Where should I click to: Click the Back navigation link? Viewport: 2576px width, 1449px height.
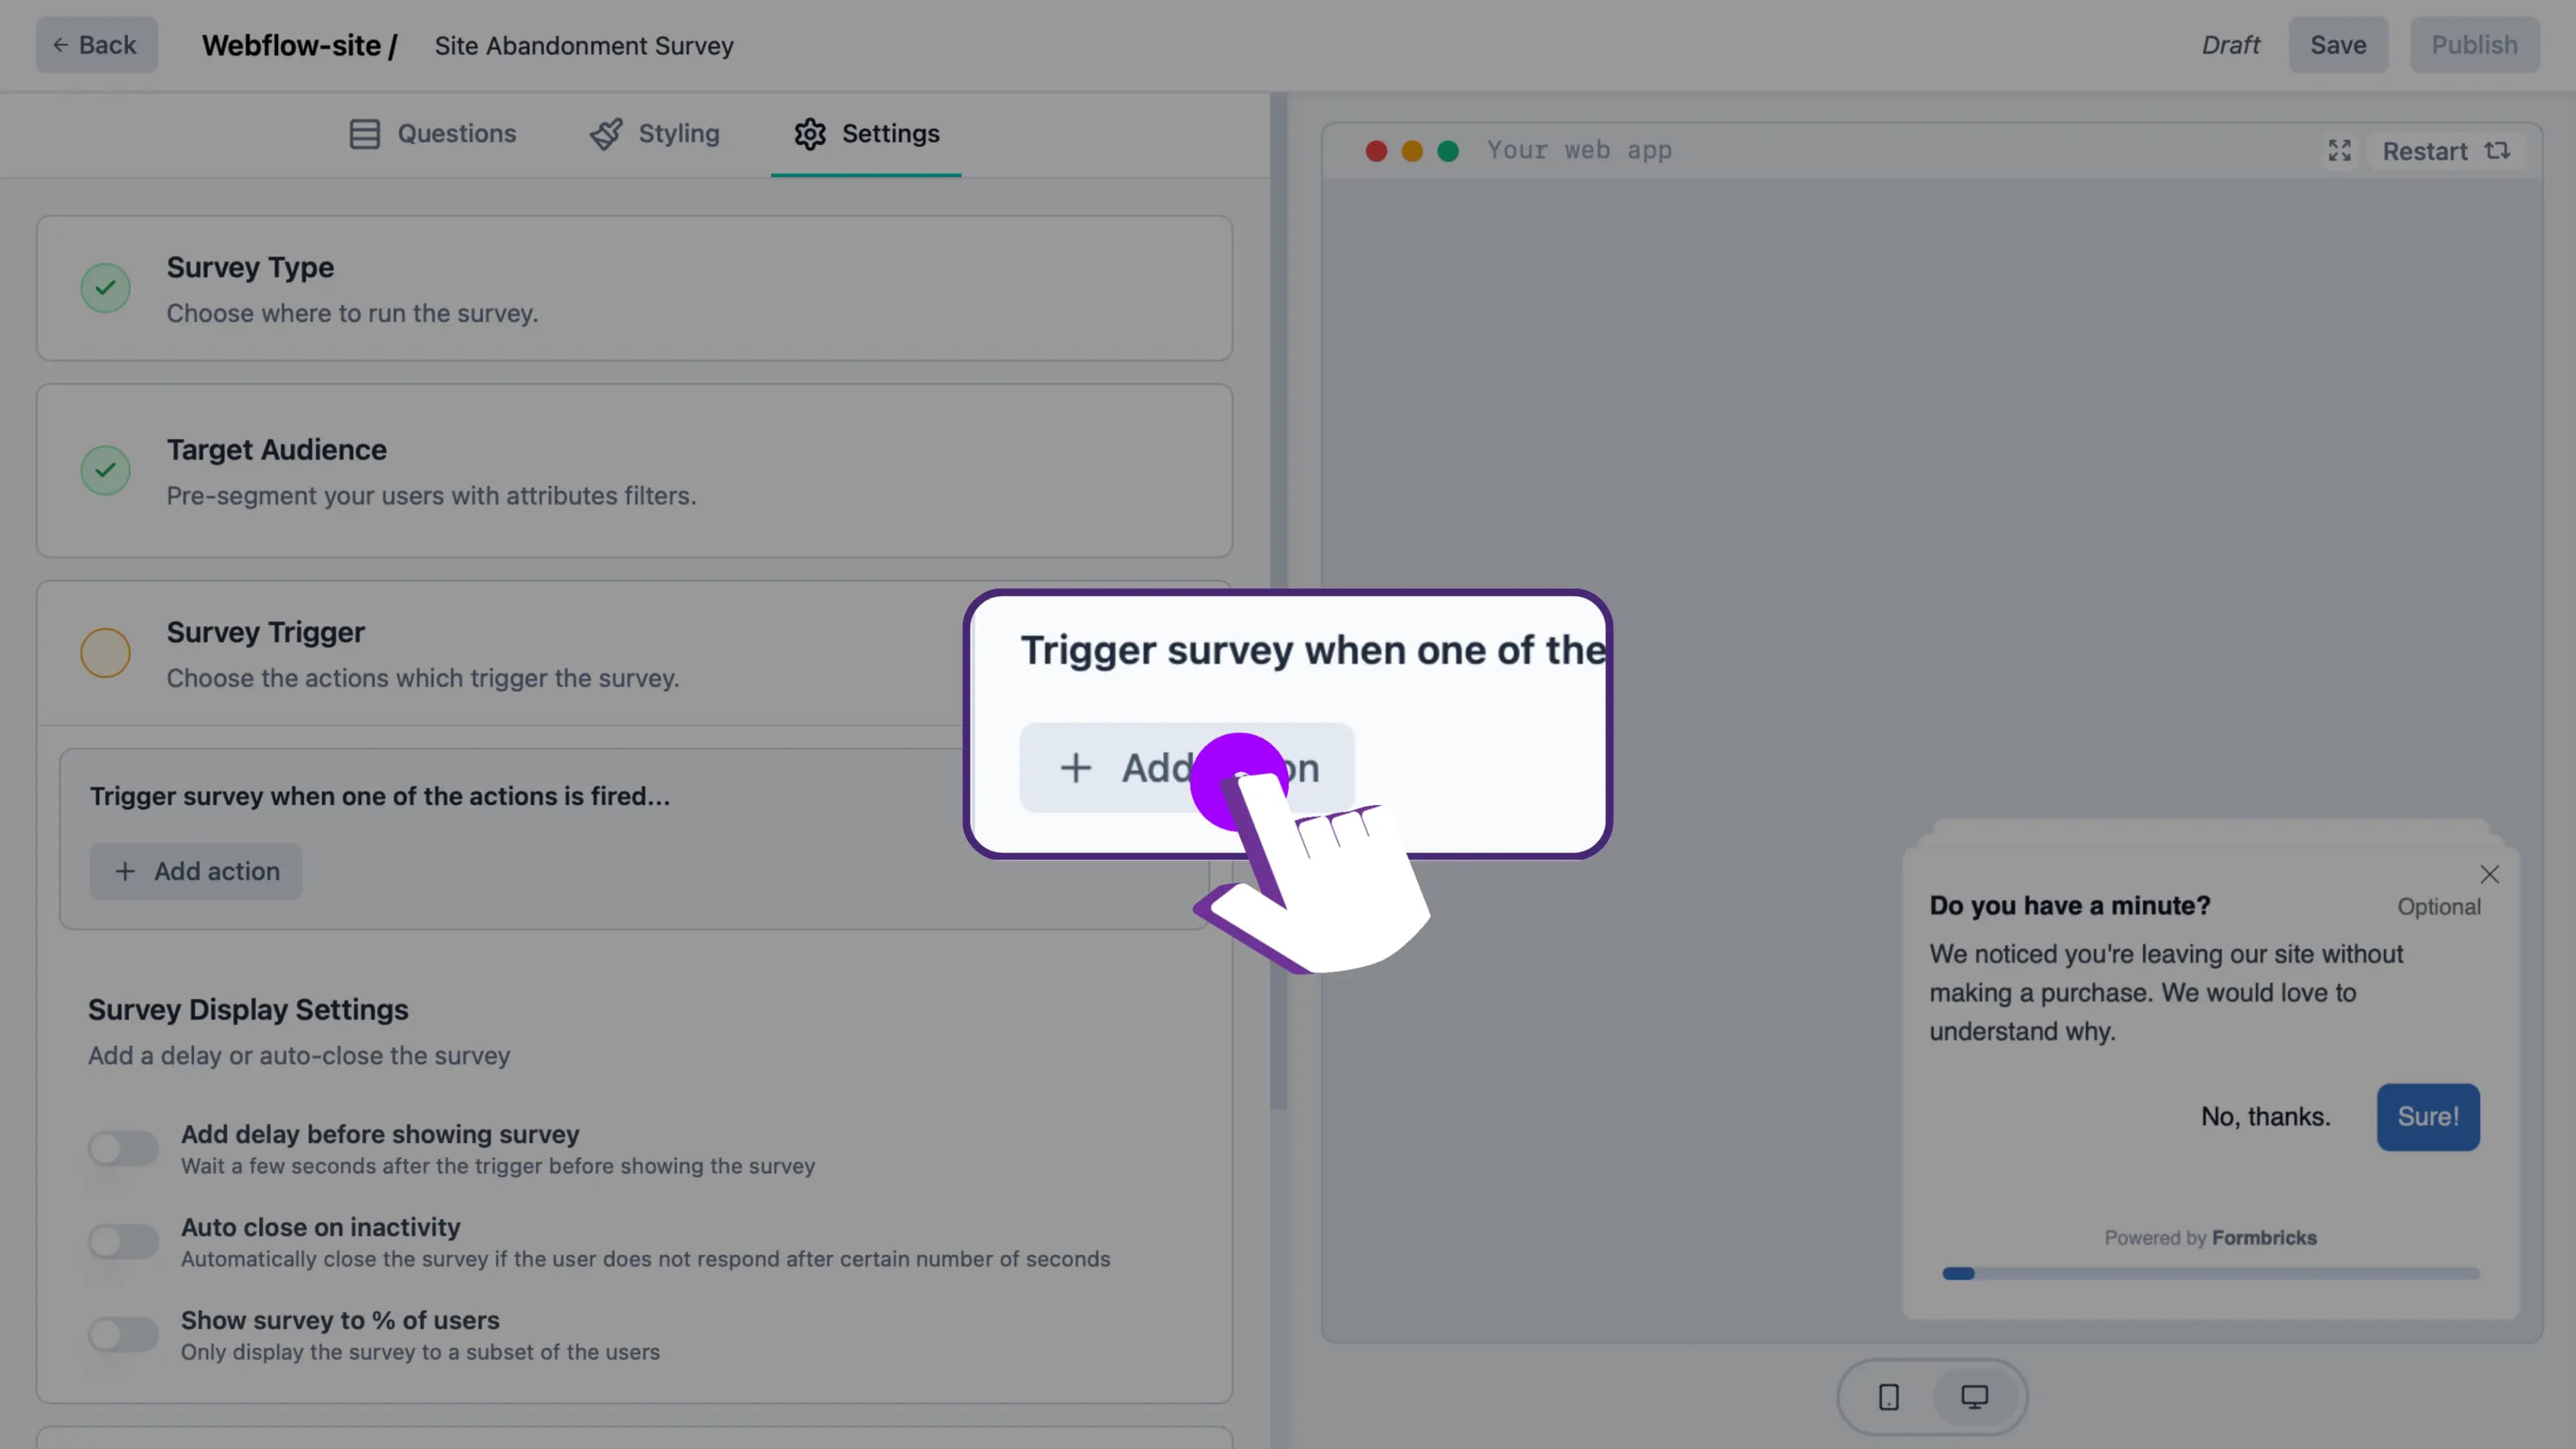click(x=95, y=44)
